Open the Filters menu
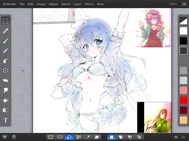The height and width of the screenshot is (141, 189). [89, 4]
